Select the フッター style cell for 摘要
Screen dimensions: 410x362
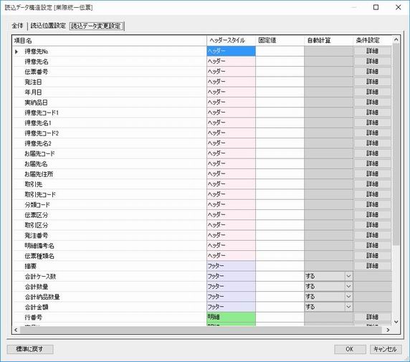231,266
